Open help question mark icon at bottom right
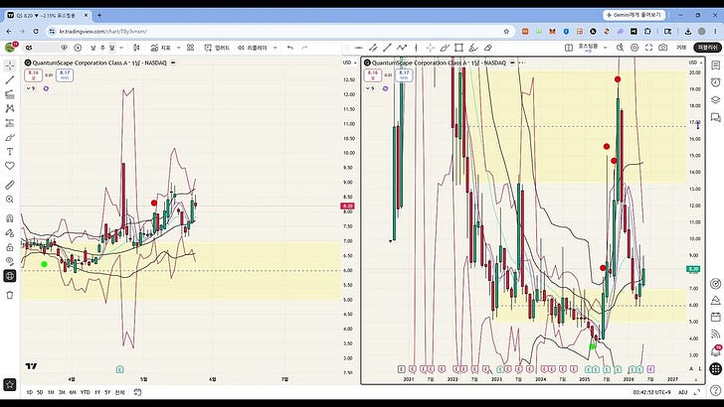 point(716,390)
